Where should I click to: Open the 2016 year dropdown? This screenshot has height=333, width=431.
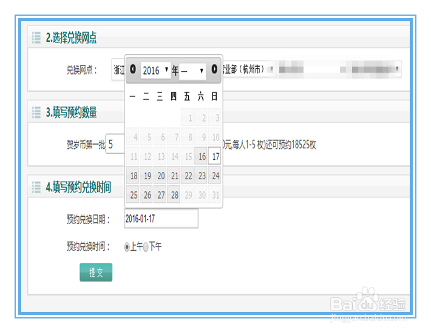tap(155, 70)
